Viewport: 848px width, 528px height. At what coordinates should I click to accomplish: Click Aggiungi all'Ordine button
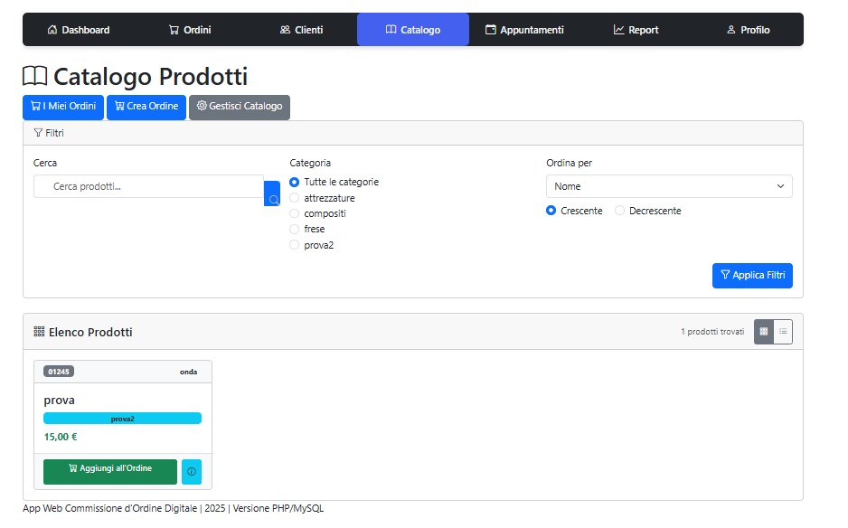pyautogui.click(x=110, y=471)
